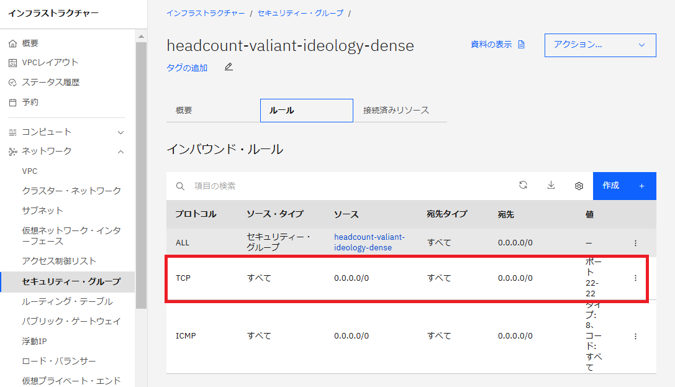Click the インバウンド・ルール heading

(225, 149)
